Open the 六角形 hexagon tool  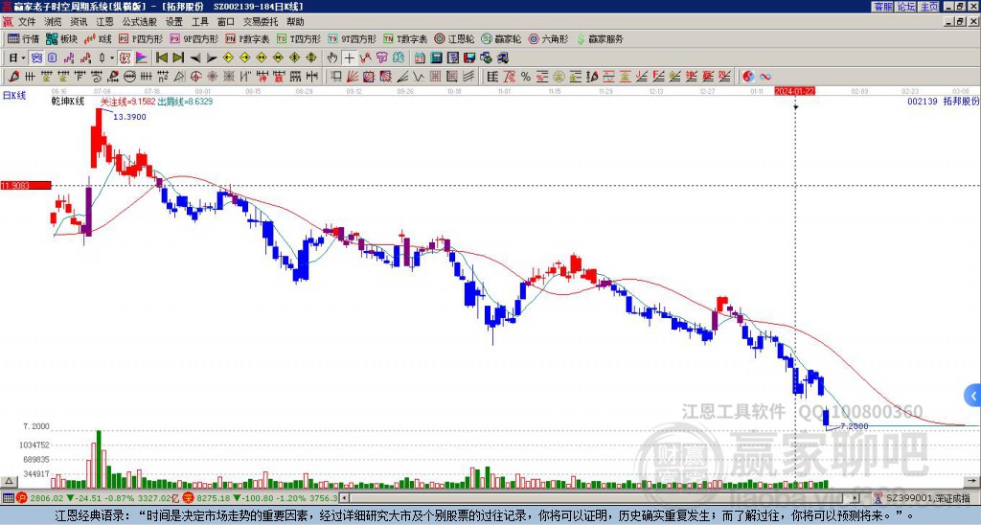[x=548, y=38]
